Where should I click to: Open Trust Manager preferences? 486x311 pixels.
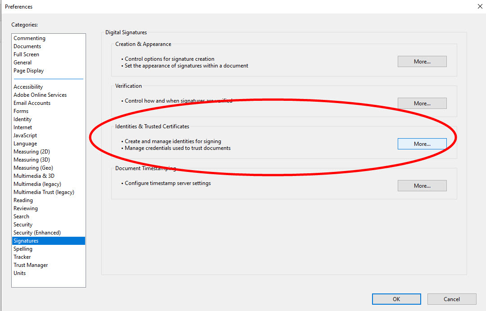(x=31, y=265)
